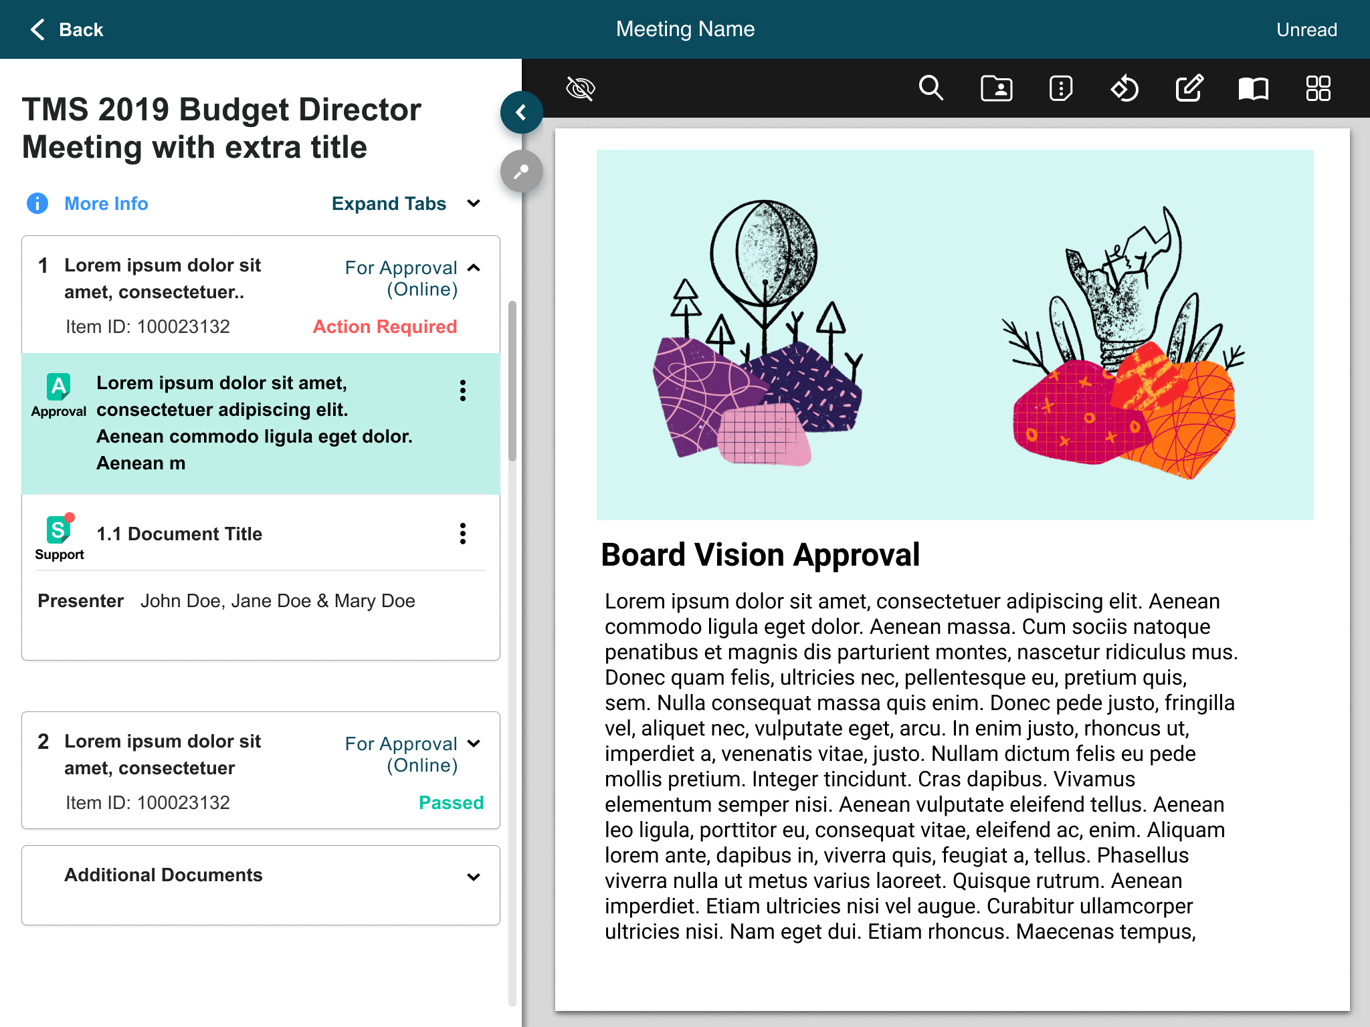
Task: Expand the Additional Documents section
Action: [474, 877]
